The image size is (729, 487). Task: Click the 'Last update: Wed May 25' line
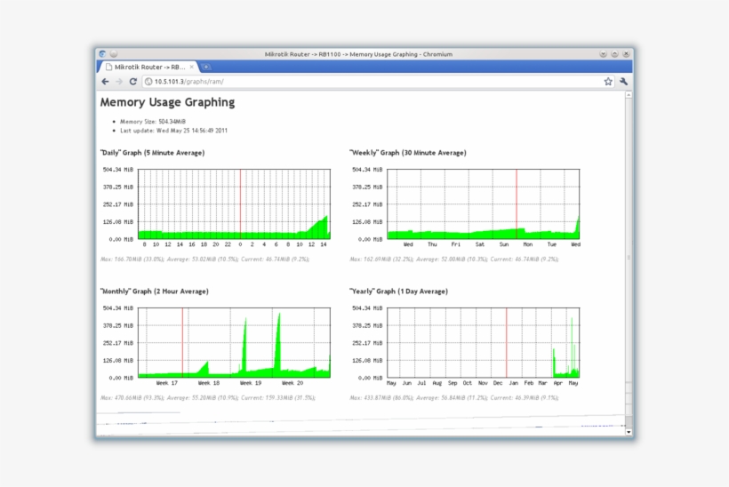(173, 131)
